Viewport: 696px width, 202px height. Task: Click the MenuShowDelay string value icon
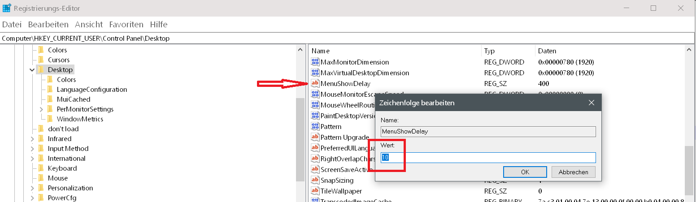315,84
